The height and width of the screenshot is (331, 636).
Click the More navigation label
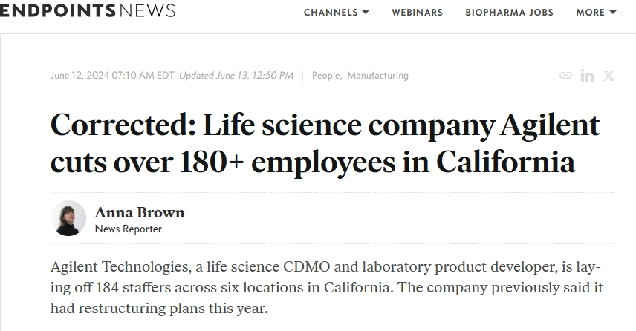point(590,13)
